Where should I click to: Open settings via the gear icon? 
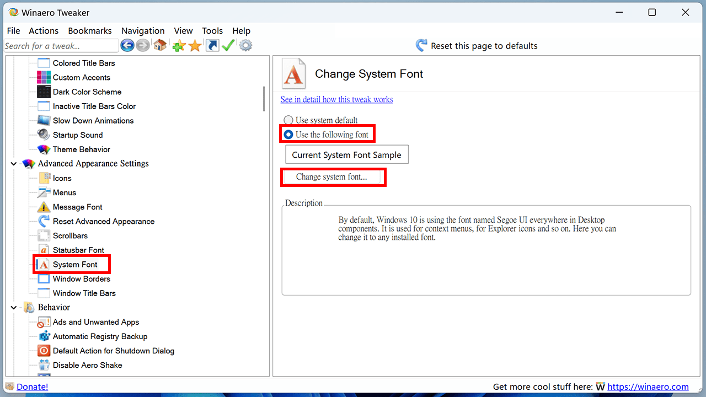tap(245, 46)
